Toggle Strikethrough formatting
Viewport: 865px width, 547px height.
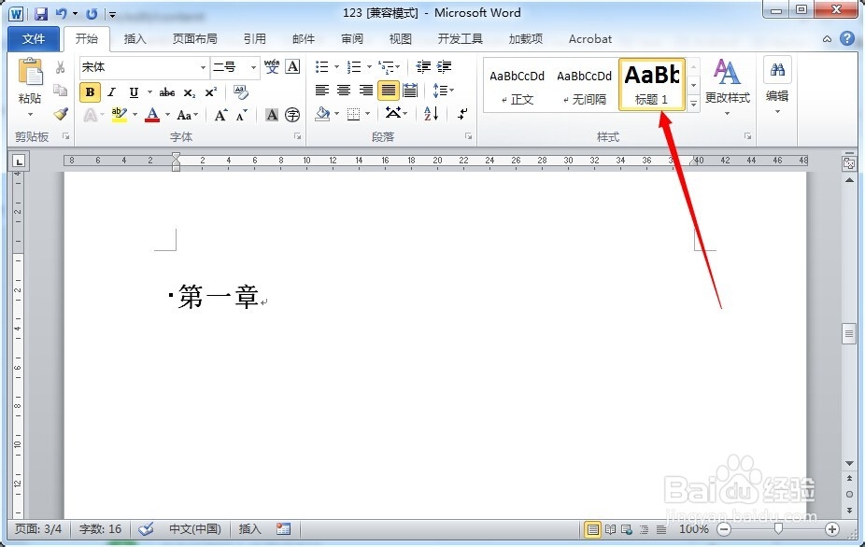tap(167, 92)
